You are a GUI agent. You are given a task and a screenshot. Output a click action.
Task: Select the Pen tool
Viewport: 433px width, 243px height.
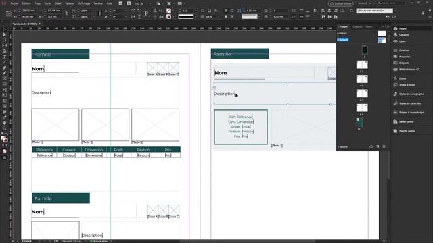[4, 67]
